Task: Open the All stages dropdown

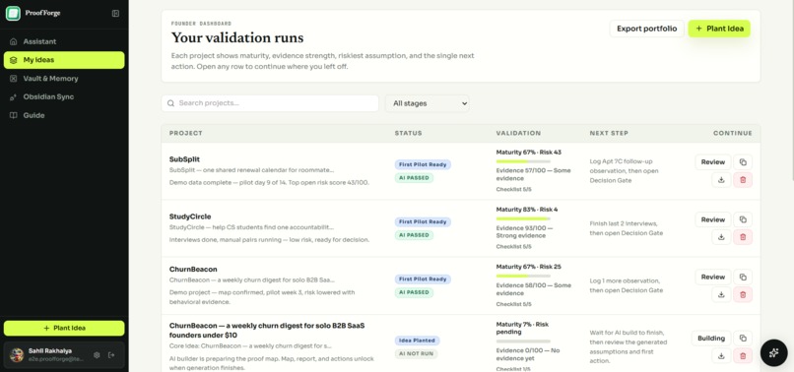Action: [428, 103]
